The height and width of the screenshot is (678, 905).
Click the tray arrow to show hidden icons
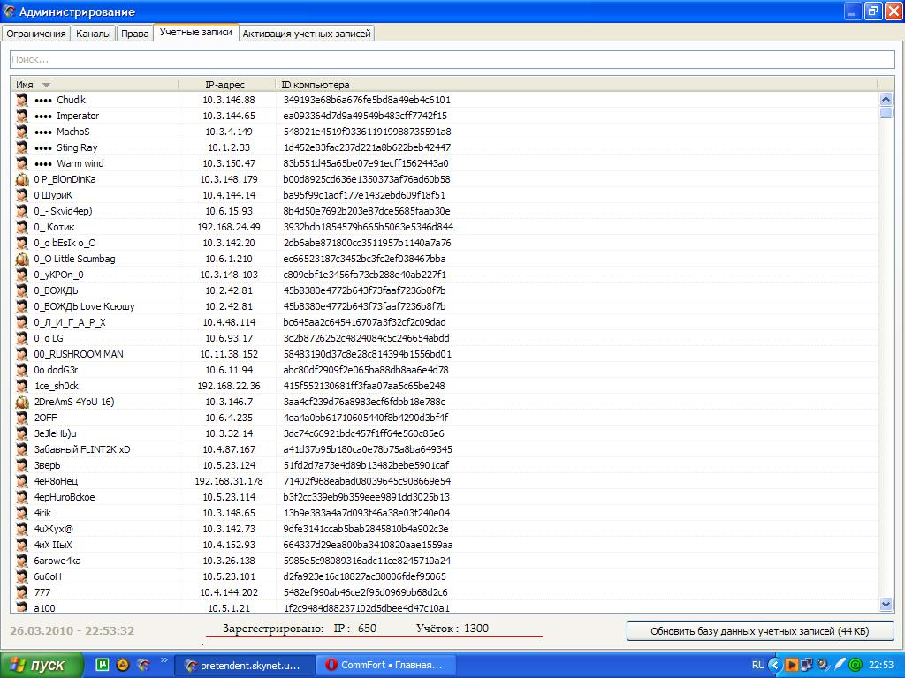click(775, 665)
